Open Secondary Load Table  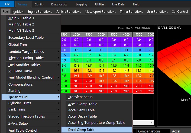[x=31, y=37]
